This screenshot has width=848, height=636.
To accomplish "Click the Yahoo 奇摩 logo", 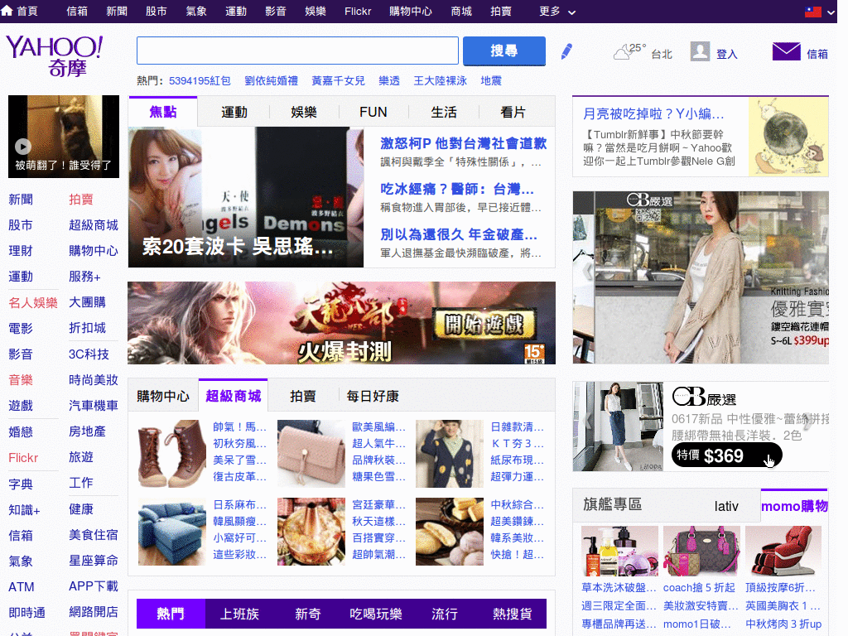I will pos(54,55).
